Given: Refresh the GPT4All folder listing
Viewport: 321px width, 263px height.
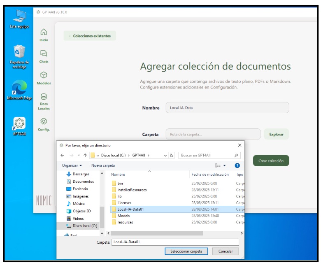Looking at the screenshot, I should click(x=172, y=156).
